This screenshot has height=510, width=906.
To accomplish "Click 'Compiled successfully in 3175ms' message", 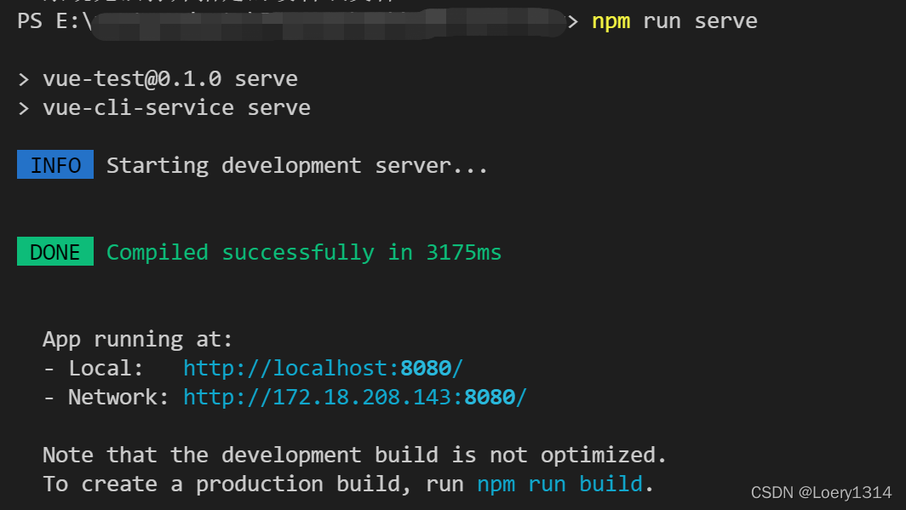I will click(x=304, y=252).
